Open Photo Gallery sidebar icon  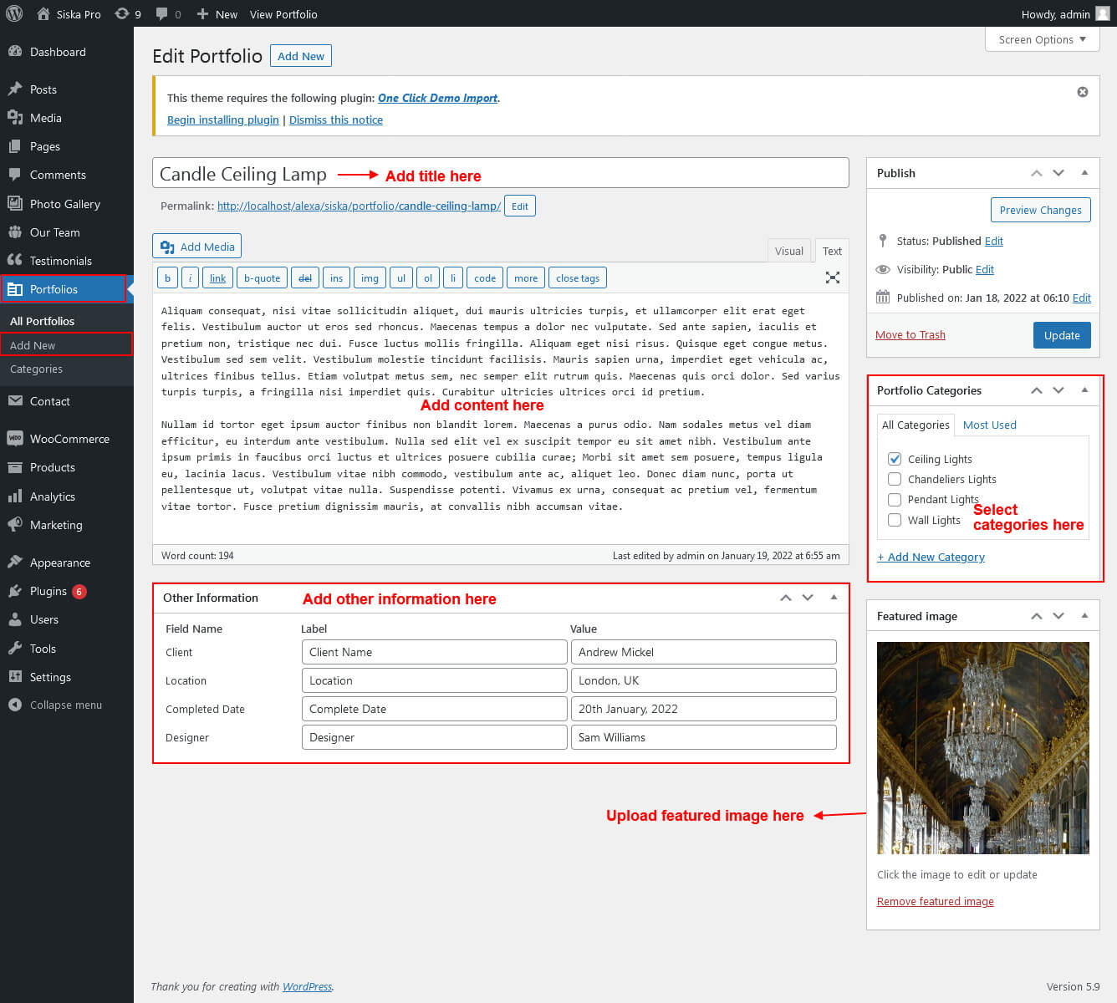(x=15, y=203)
